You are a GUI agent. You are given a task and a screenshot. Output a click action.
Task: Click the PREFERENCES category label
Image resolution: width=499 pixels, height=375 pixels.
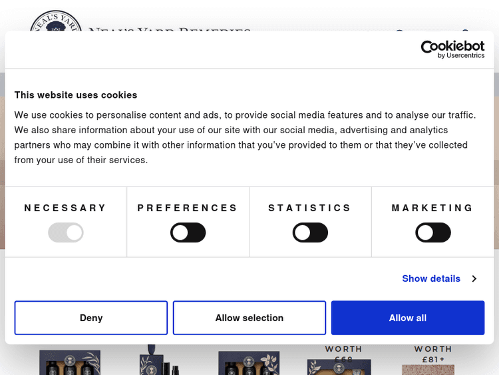click(x=188, y=208)
